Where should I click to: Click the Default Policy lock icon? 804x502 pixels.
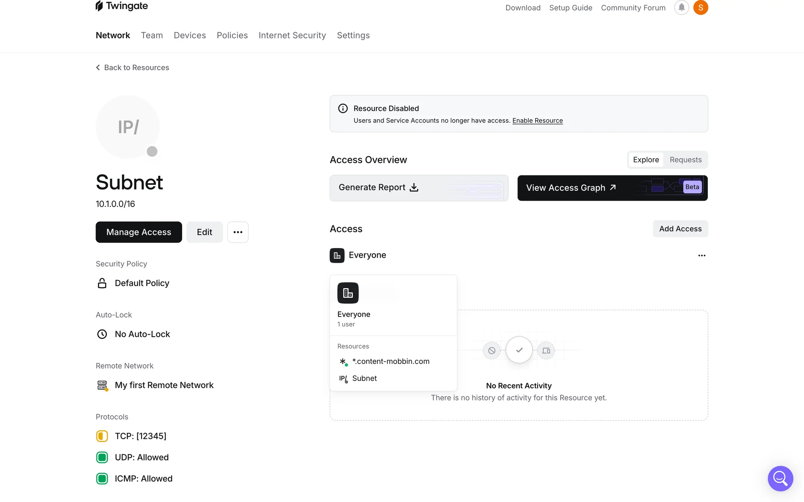click(102, 283)
